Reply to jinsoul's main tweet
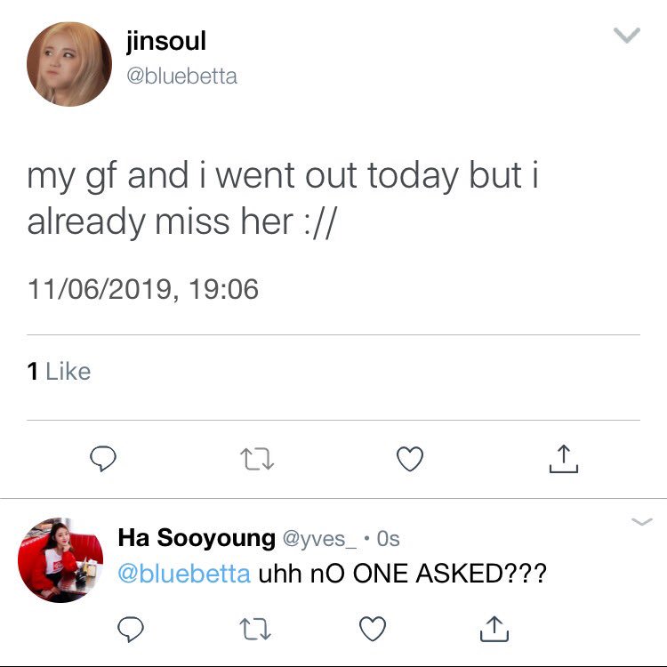 pos(103,459)
